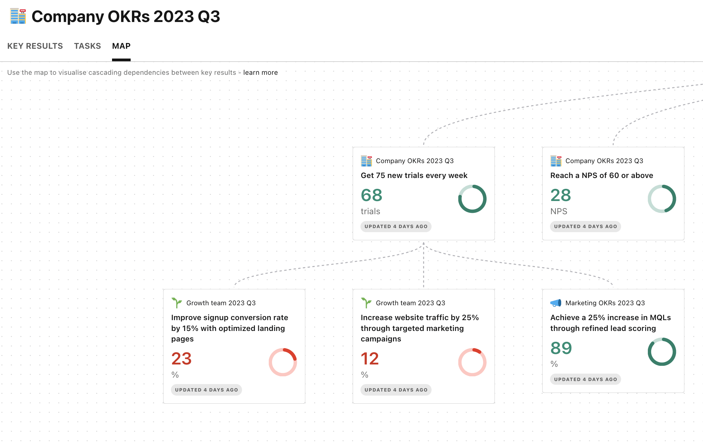The height and width of the screenshot is (445, 703).
Task: Click the building icon on Reach NPS 60 card
Action: click(x=556, y=161)
